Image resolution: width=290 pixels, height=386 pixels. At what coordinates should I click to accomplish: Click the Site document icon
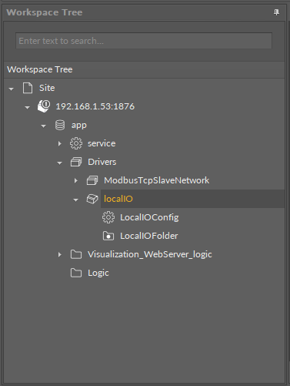coord(28,88)
